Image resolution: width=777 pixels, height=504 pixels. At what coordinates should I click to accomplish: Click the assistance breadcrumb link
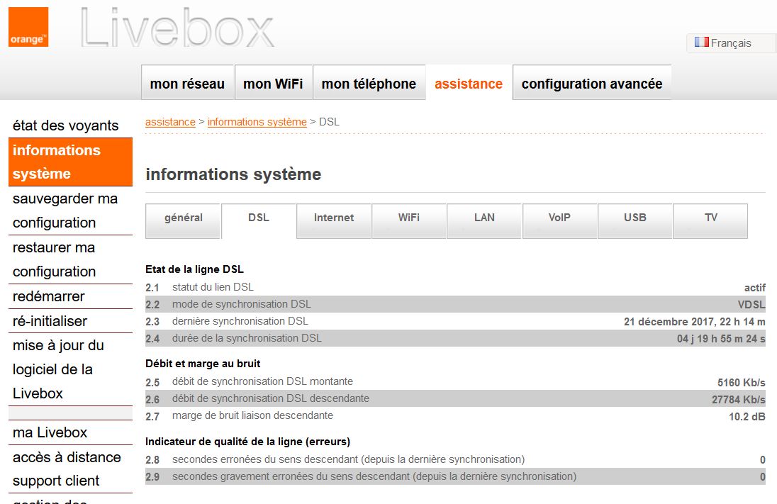pos(170,122)
